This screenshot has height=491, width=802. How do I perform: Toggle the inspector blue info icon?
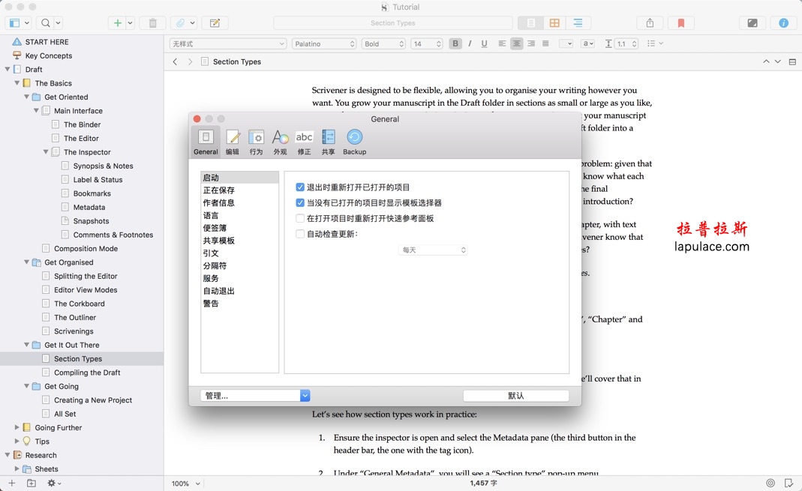[x=783, y=23]
